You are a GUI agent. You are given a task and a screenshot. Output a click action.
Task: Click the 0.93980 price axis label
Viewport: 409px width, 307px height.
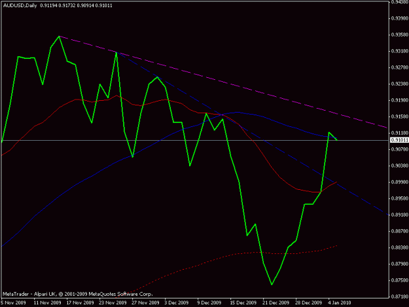(399, 18)
